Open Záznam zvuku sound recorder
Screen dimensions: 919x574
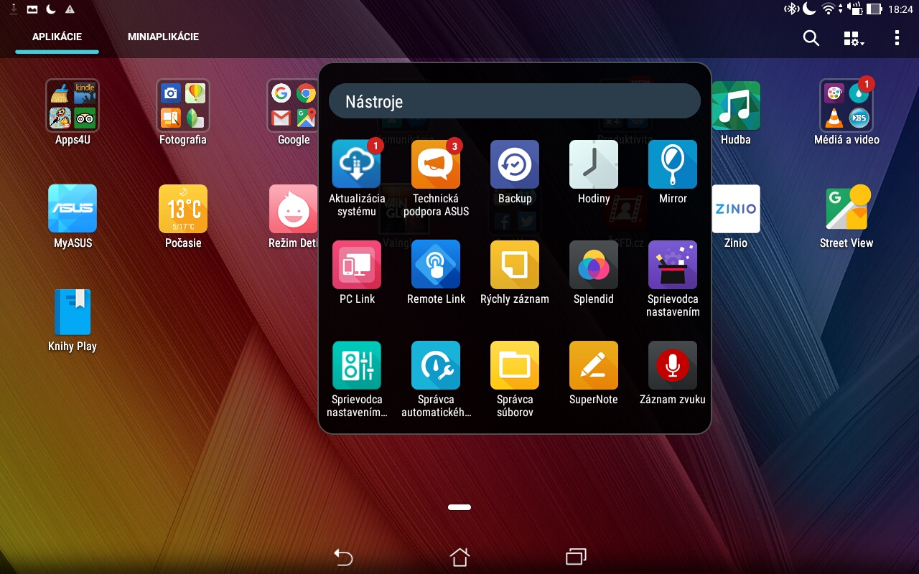click(673, 365)
